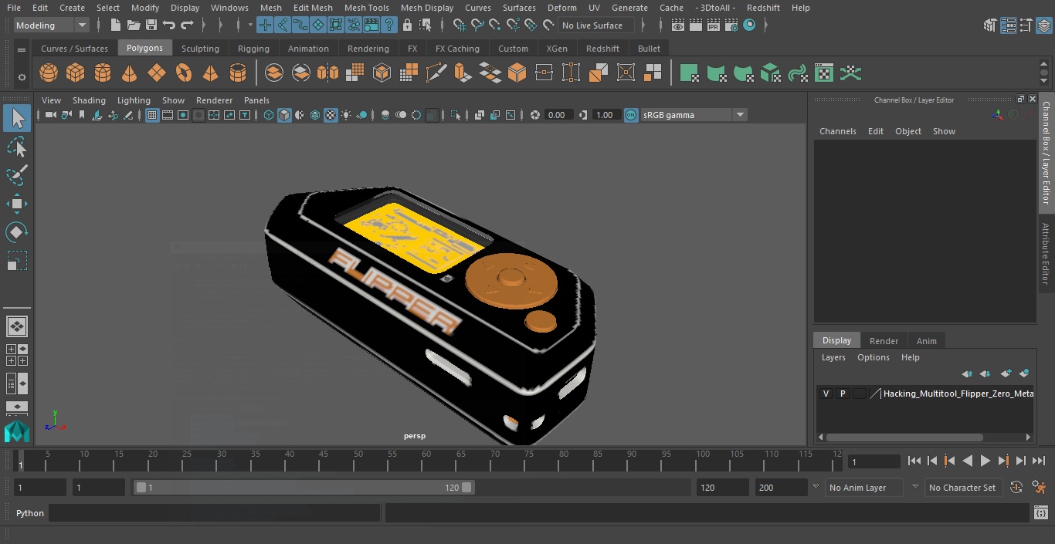Start IPR render from status line
This screenshot has width=1055, height=544.
point(714,25)
